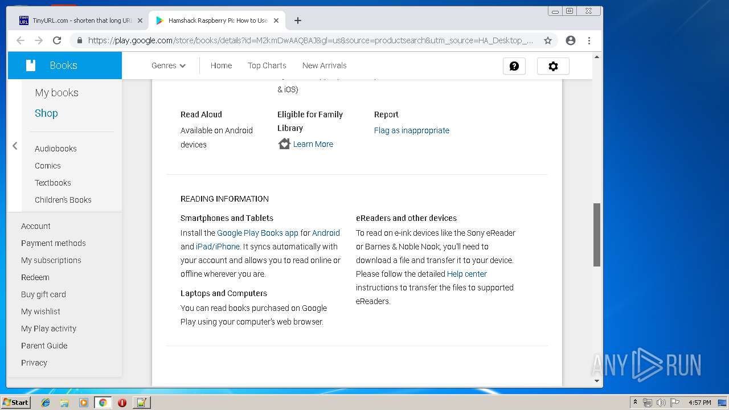
Task: Open the Opera taskbar icon
Action: [122, 403]
